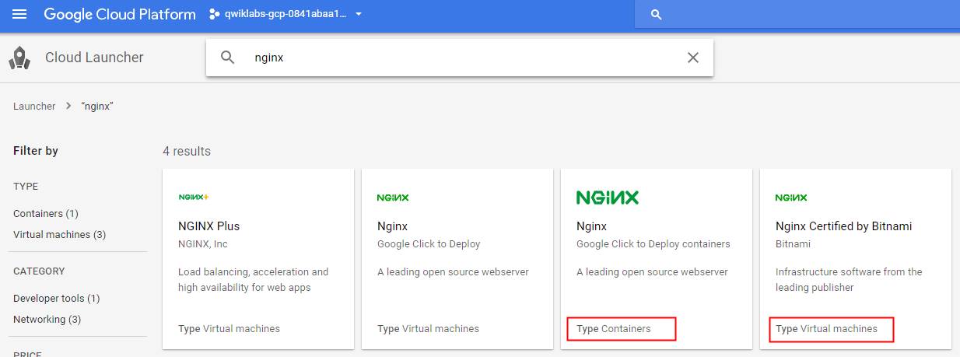
Task: Focus the nginx search input field
Action: [459, 58]
